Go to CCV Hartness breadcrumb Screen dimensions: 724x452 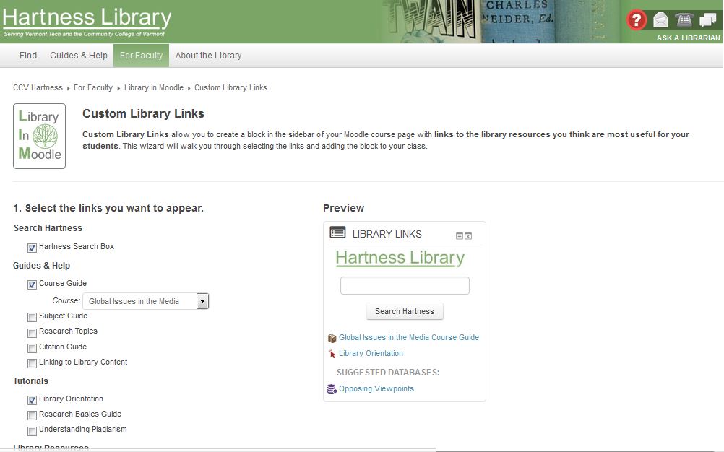[38, 87]
